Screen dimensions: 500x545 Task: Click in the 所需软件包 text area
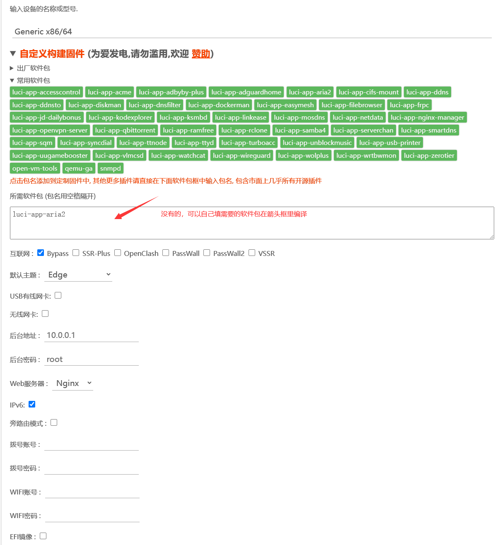point(252,223)
